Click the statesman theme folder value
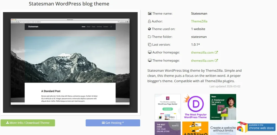277x135 pixels. point(199,37)
